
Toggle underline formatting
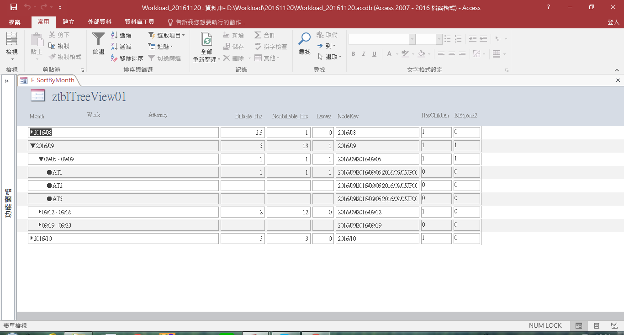[374, 54]
